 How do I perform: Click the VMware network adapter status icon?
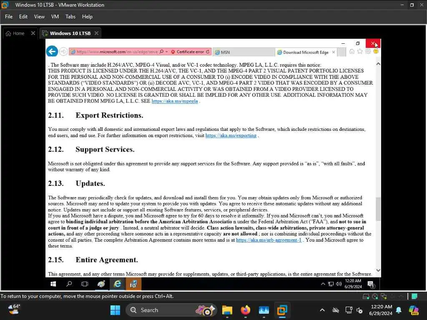point(384,296)
